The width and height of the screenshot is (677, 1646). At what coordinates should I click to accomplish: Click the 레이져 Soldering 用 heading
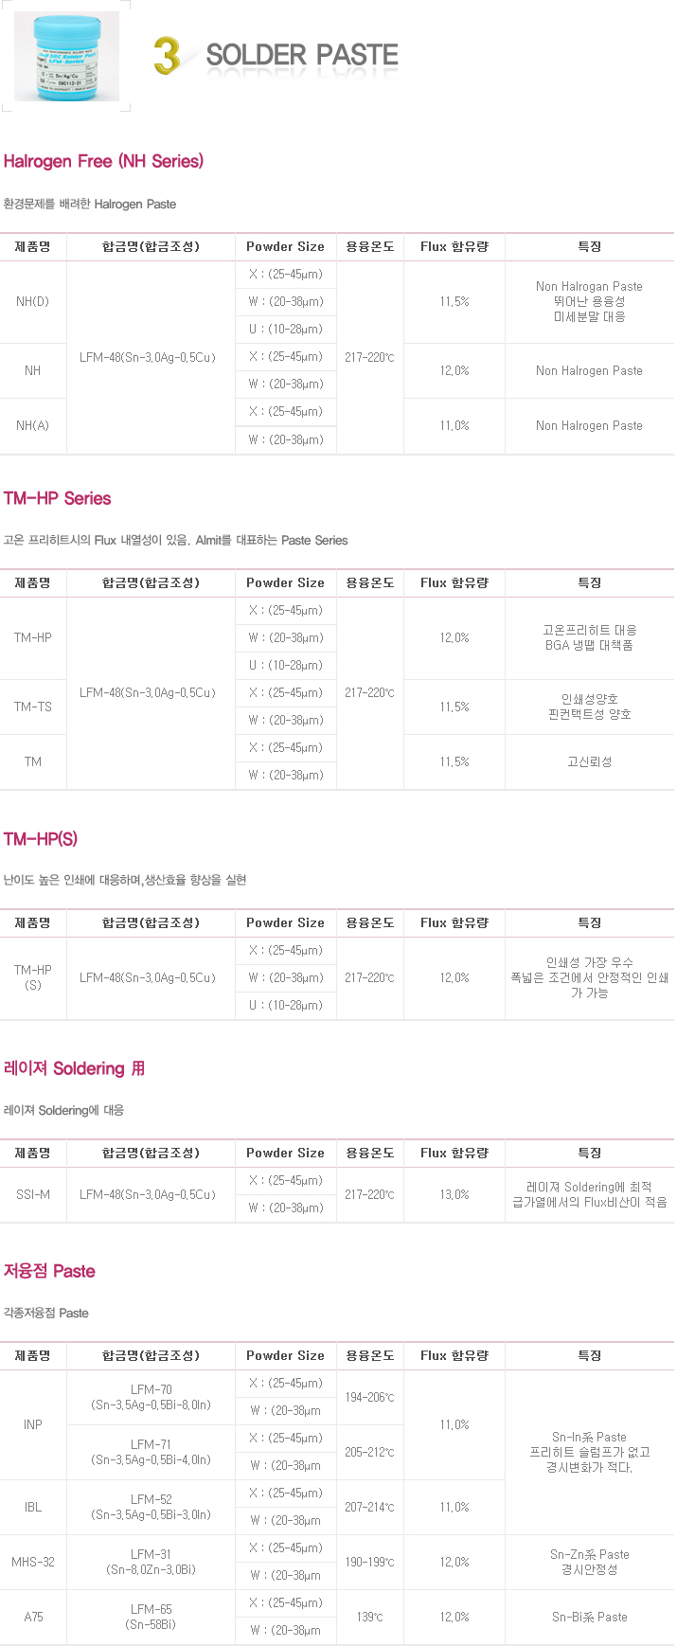tap(74, 1068)
